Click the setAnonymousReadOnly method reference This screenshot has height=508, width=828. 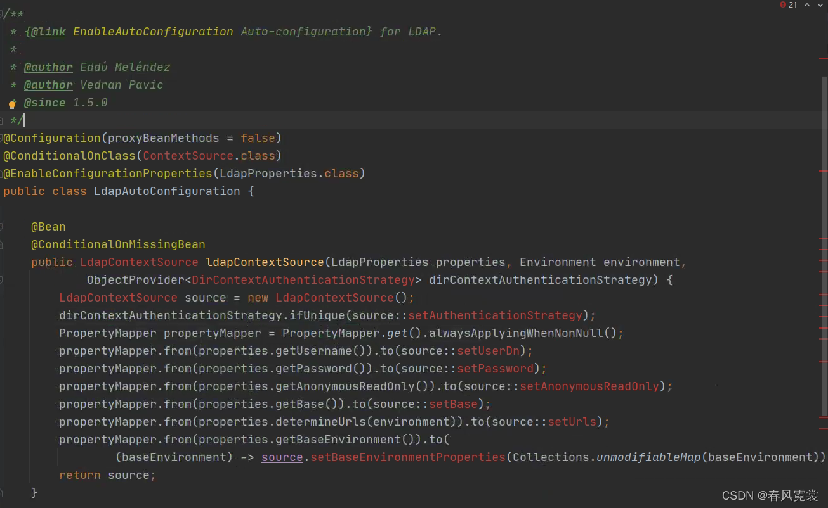(589, 386)
